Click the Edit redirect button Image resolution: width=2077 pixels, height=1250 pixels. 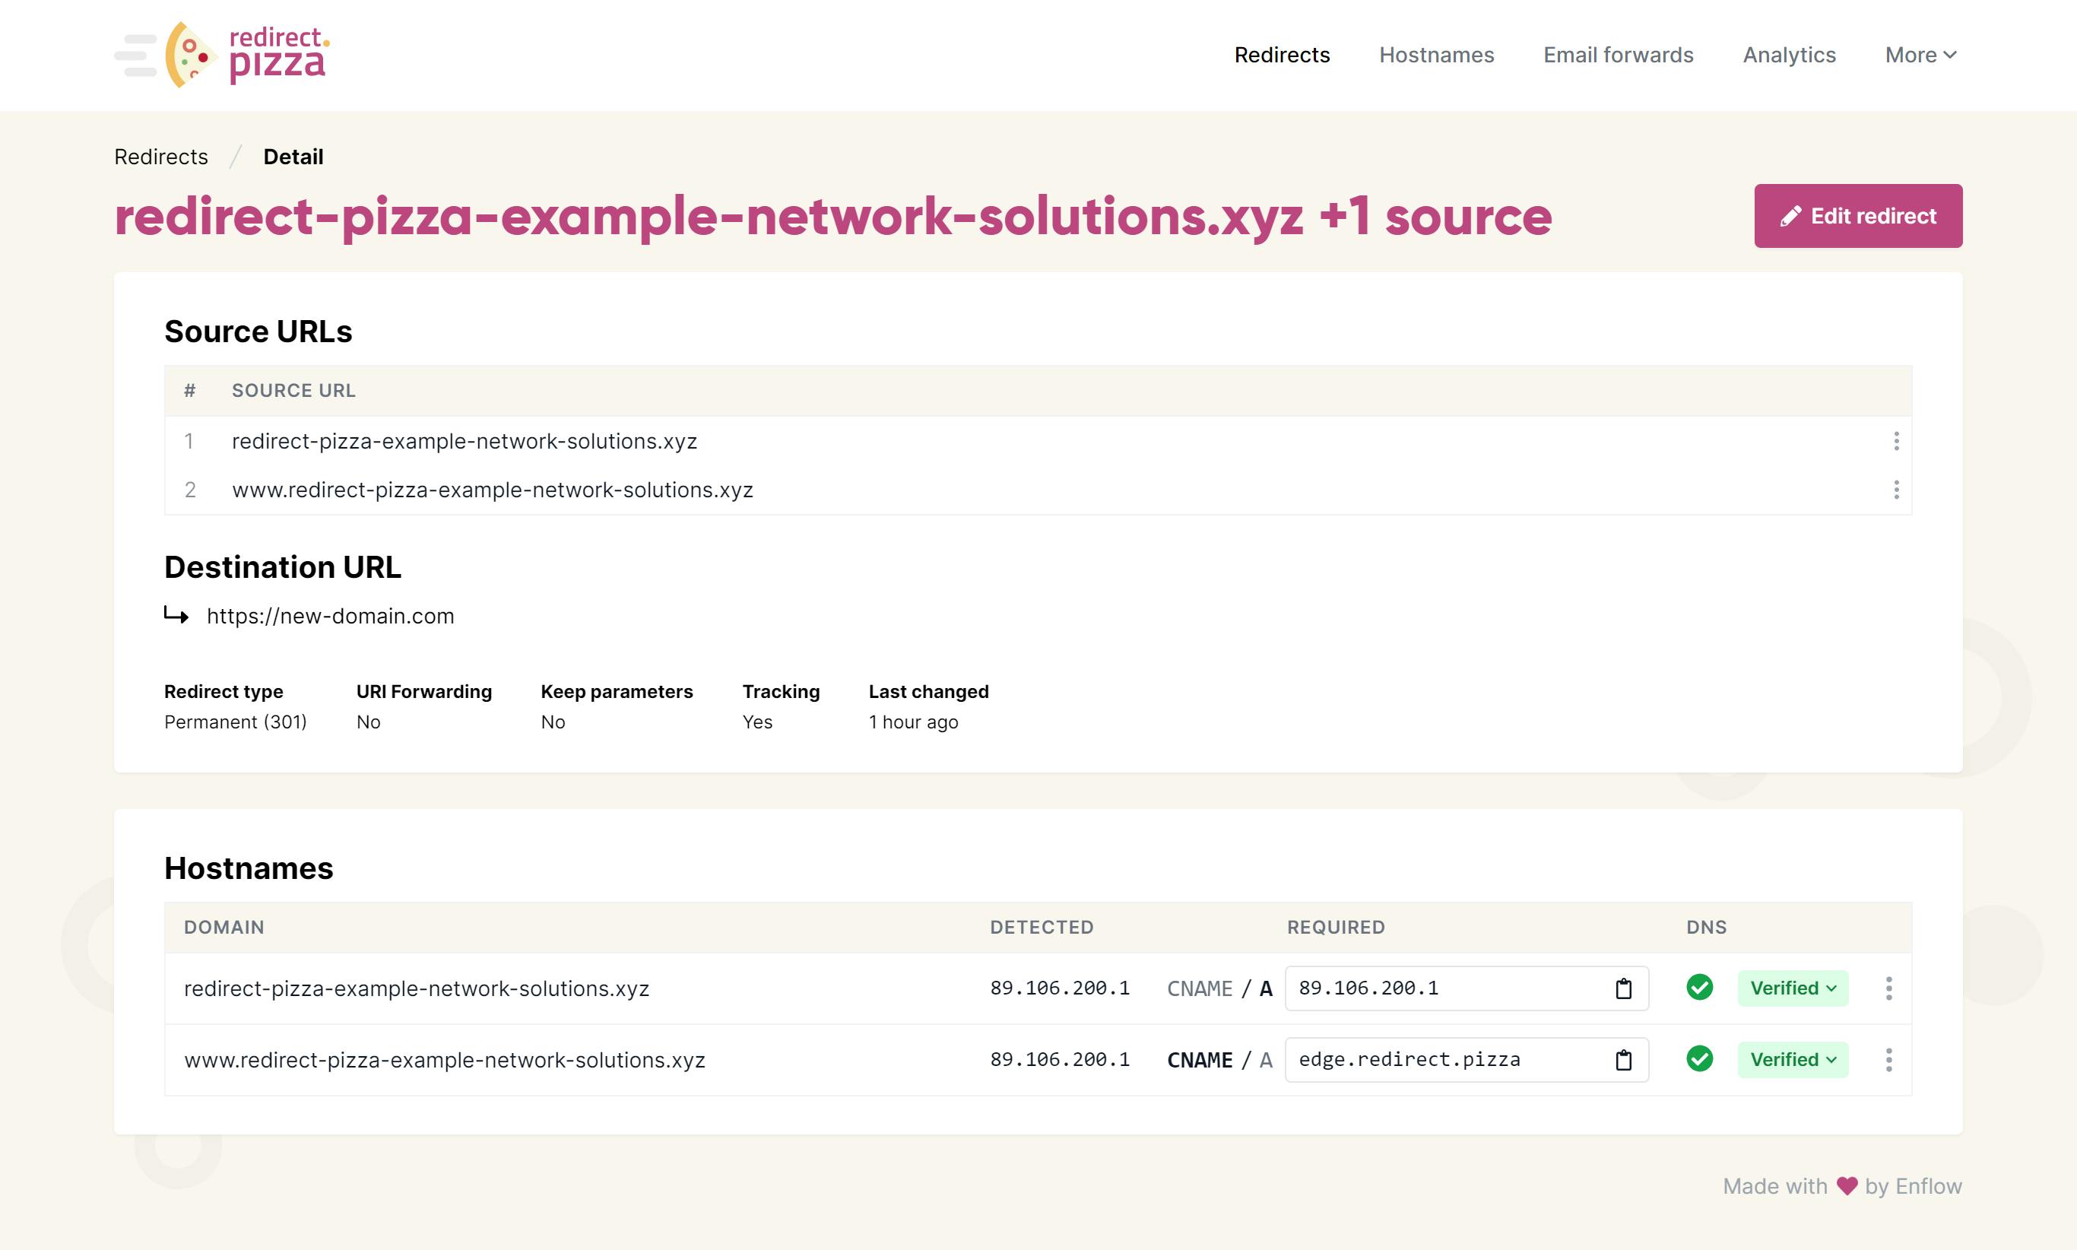point(1857,216)
